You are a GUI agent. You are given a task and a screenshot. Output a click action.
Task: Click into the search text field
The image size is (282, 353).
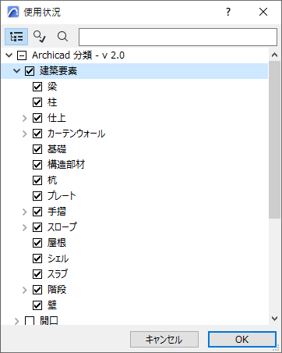[178, 37]
